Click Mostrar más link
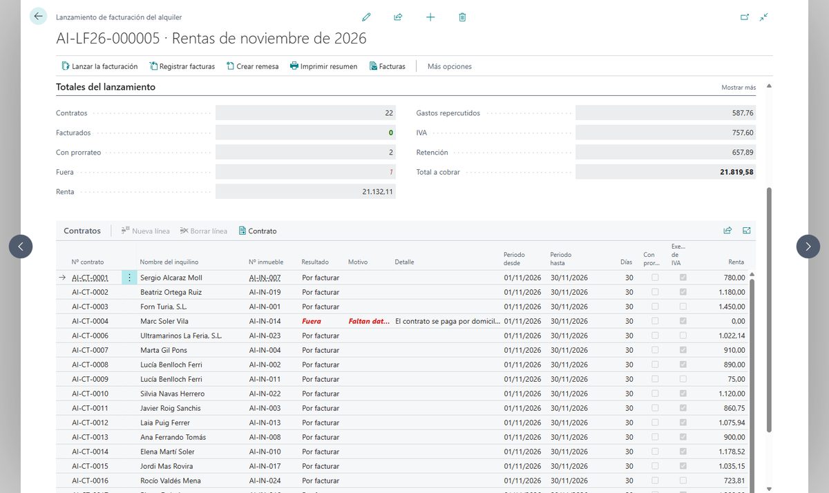The image size is (829, 493). point(739,88)
